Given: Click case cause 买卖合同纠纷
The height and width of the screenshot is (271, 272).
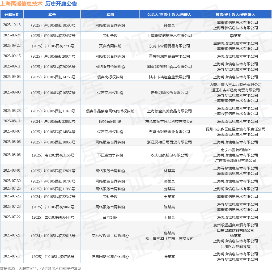Looking at the screenshot, I should (x=110, y=46).
